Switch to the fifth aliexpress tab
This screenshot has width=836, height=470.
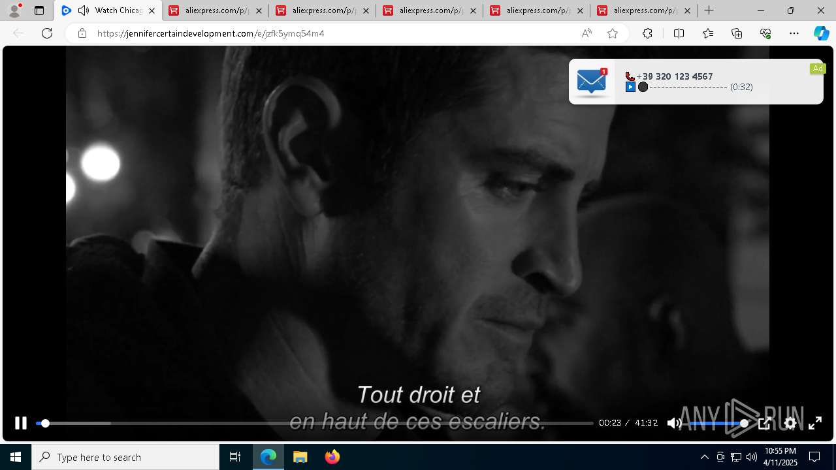[643, 10]
